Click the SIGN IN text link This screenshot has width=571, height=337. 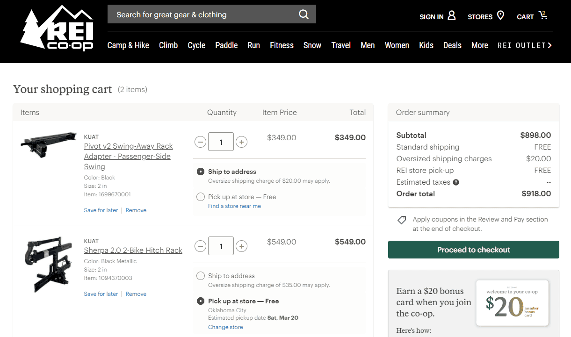click(x=431, y=17)
